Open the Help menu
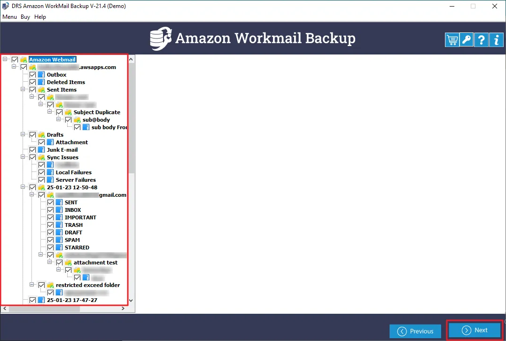Image resolution: width=506 pixels, height=341 pixels. (x=40, y=17)
